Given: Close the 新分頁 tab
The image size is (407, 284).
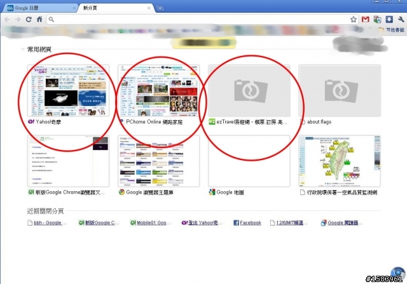Looking at the screenshot, I should point(149,8).
